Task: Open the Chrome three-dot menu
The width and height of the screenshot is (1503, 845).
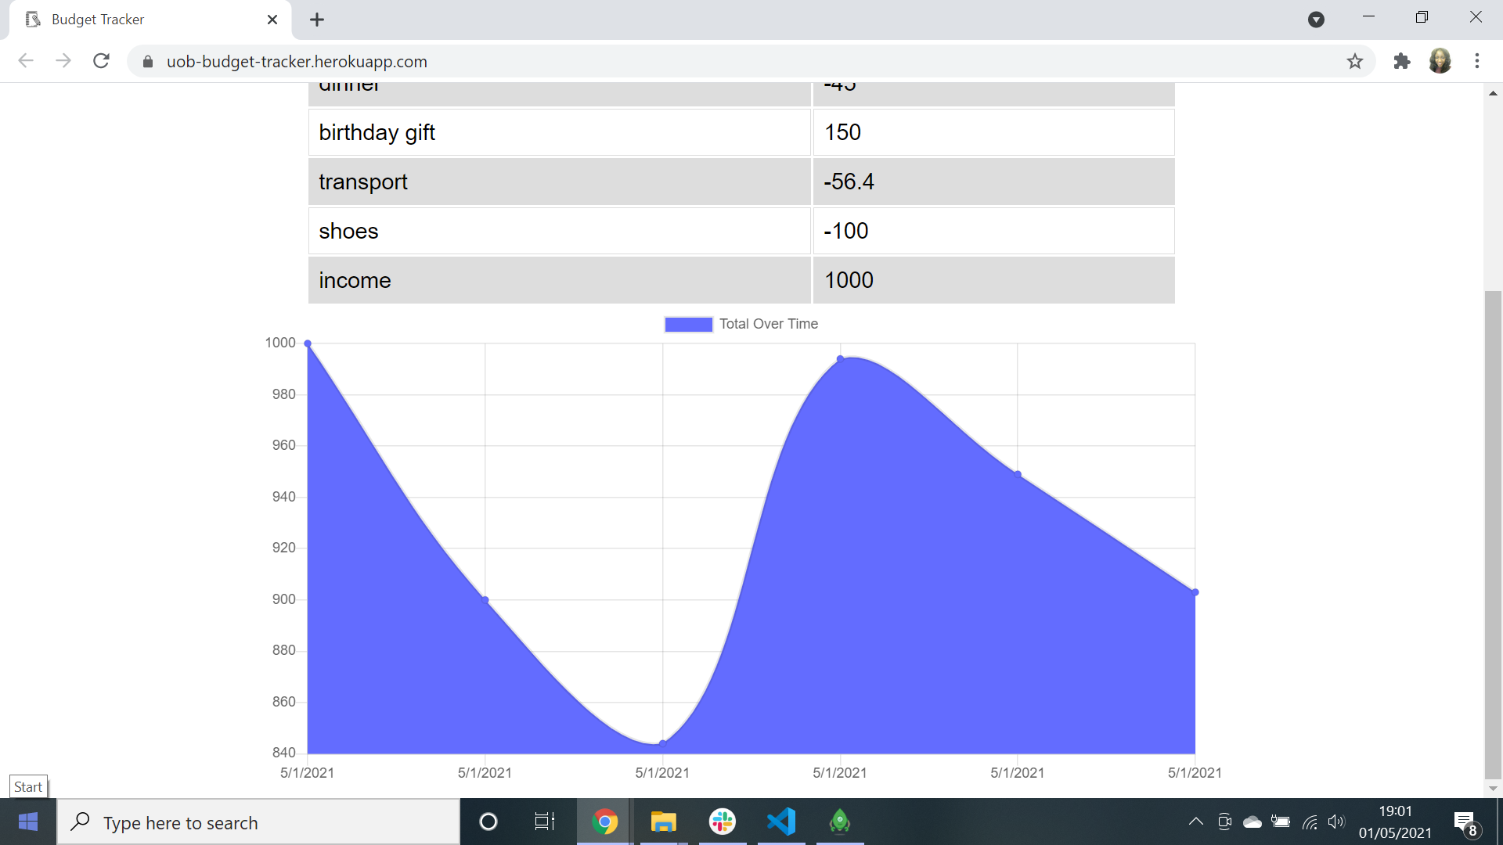Action: [x=1477, y=61]
